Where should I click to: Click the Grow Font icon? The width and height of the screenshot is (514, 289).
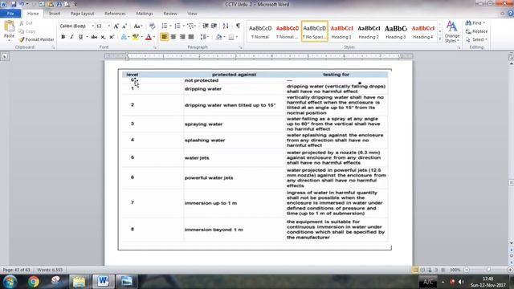116,26
